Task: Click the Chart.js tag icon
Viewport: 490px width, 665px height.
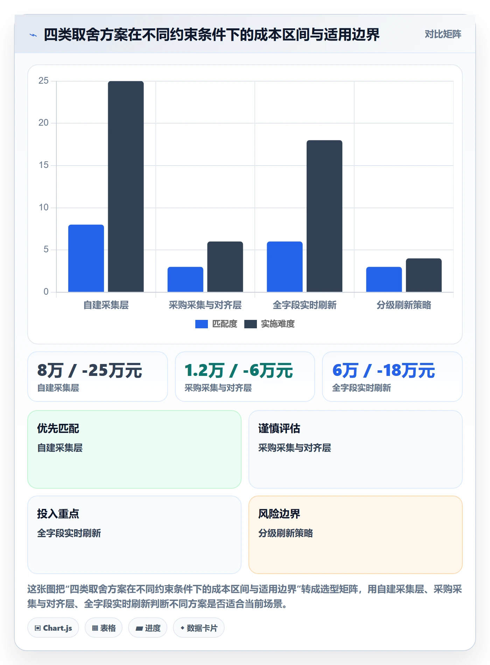Action: [38, 628]
